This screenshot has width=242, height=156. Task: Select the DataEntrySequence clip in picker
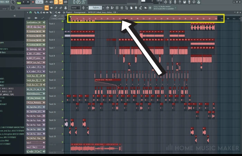pos(36,94)
